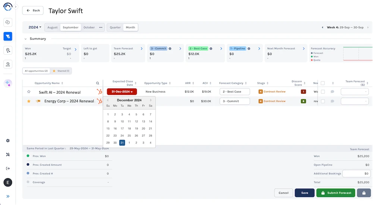
Task: Open the sparkle AI assistant in sidebar
Action: click(8, 83)
